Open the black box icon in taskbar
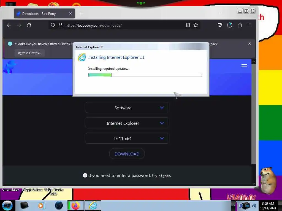The height and width of the screenshot is (211, 282). [x=25, y=206]
